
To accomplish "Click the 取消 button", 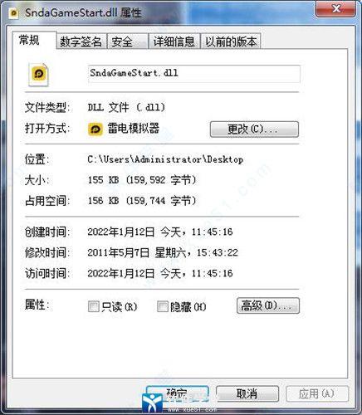I will click(x=247, y=393).
